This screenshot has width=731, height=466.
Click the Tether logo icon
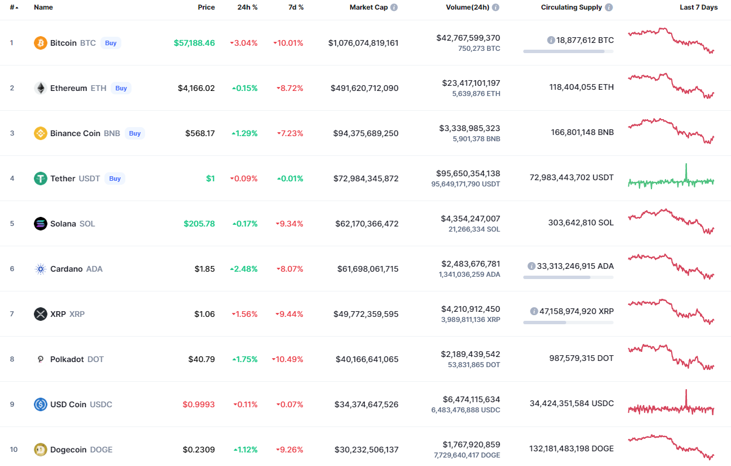[41, 178]
